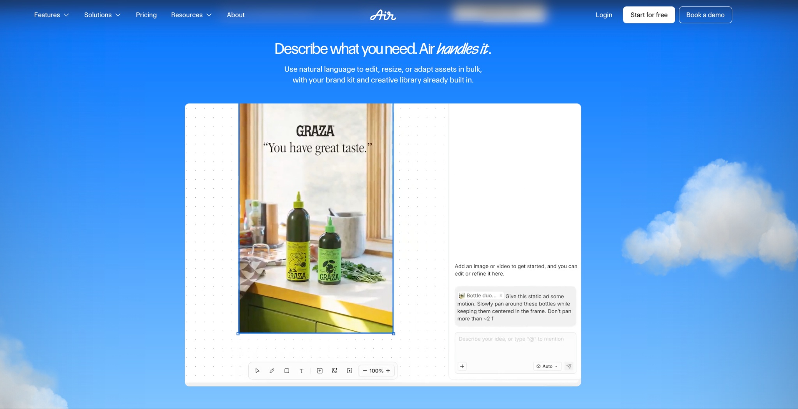Zoom out with the minus icon
Screen dimensions: 798x409
tap(365, 371)
